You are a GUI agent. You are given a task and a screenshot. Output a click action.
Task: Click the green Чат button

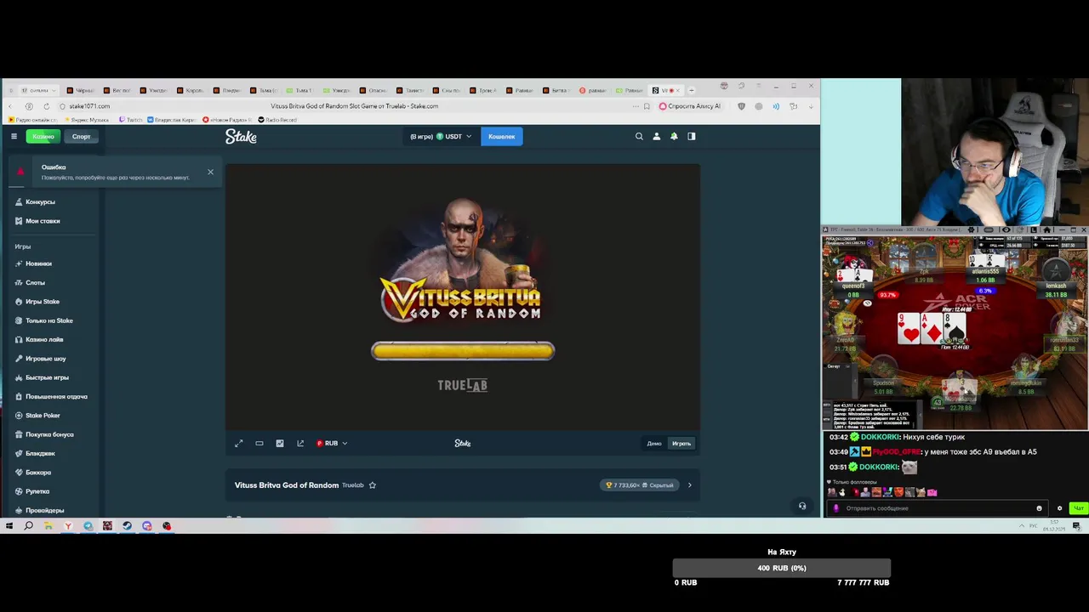pos(1078,508)
